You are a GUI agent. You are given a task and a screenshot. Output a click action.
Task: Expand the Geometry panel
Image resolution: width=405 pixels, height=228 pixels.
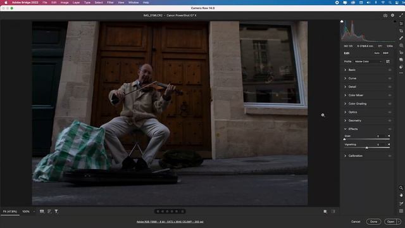tap(345, 120)
